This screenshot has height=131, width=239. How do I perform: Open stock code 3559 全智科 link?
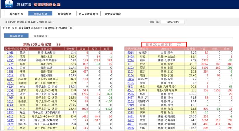pos(10,90)
